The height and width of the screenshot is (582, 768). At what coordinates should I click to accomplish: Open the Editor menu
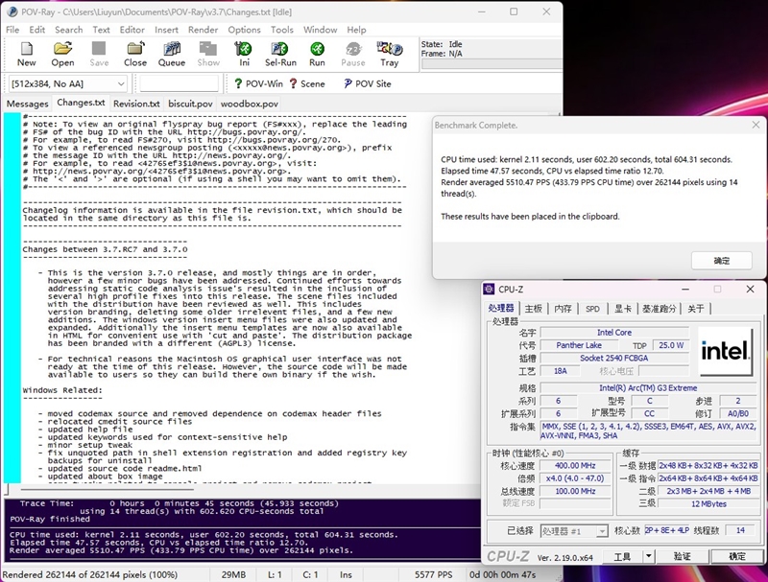132,30
